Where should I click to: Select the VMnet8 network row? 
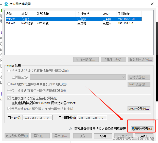pyautogui.click(x=74, y=23)
